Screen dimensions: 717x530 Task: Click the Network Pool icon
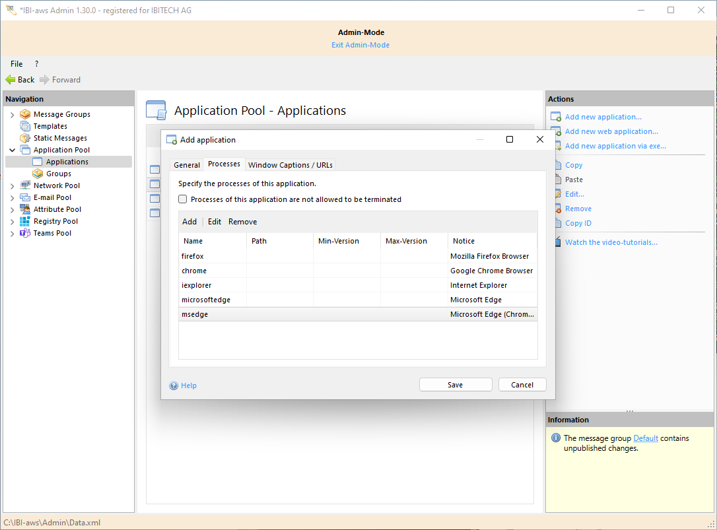[25, 185]
